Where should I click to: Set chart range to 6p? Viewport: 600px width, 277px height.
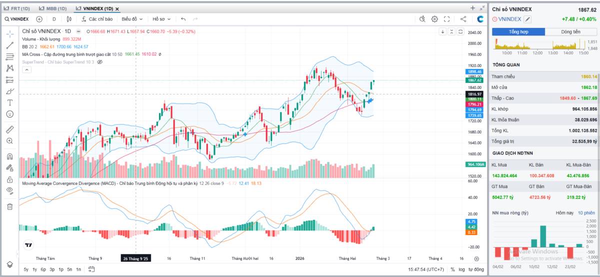(43, 269)
